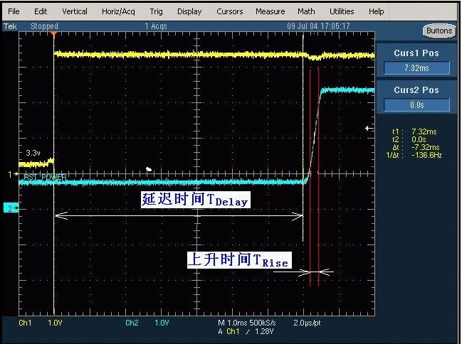Image resolution: width=462 pixels, height=344 pixels.
Task: Open the Trig menu
Action: pos(156,11)
